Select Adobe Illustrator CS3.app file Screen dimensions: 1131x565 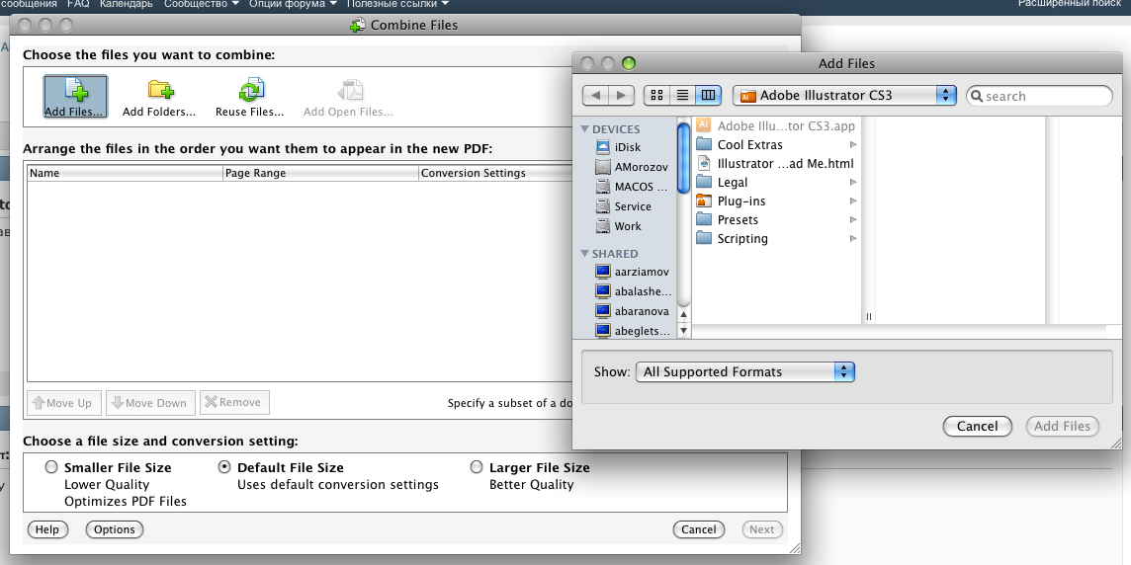(777, 126)
